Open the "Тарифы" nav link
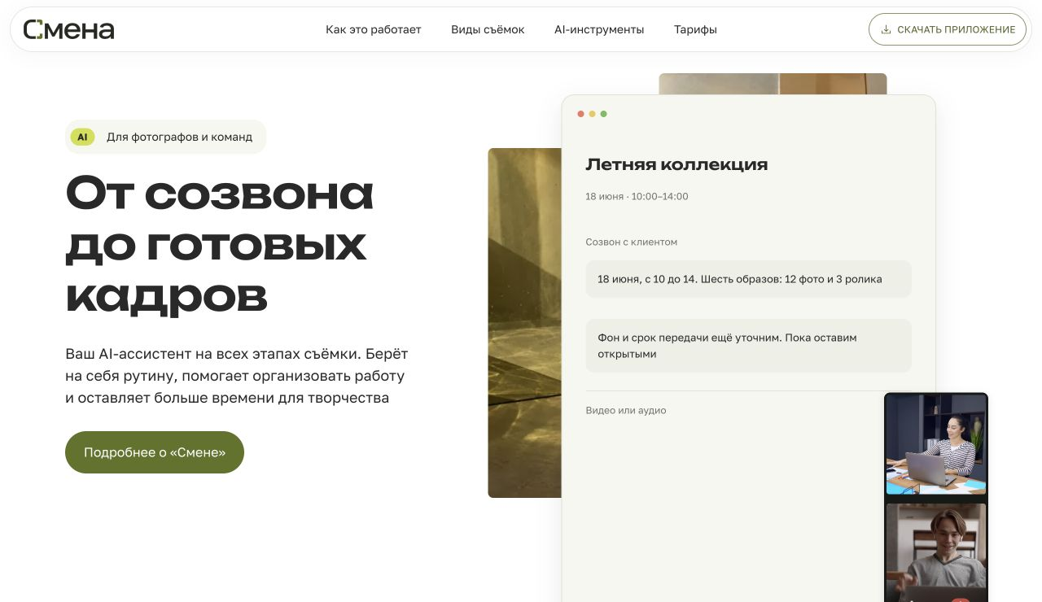Screen dimensions: 1042x602 pos(695,30)
